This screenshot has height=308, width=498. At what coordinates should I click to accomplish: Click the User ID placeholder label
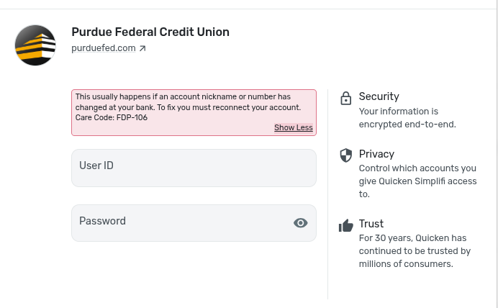pyautogui.click(x=96, y=166)
